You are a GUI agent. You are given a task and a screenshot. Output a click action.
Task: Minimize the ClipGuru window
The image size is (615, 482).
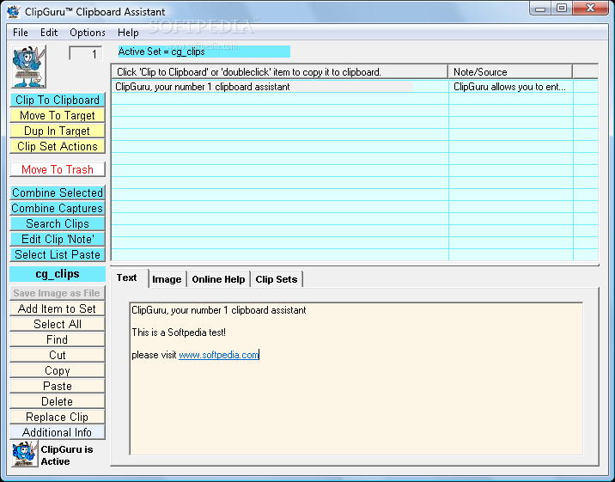540,9
